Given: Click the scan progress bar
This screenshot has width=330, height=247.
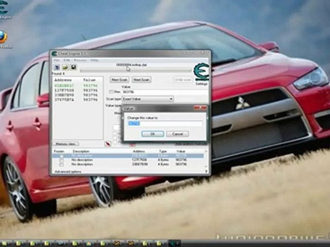Looking at the screenshot, I should coord(135,71).
